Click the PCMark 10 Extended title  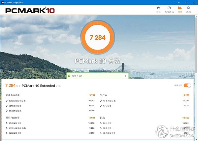(x=38, y=86)
